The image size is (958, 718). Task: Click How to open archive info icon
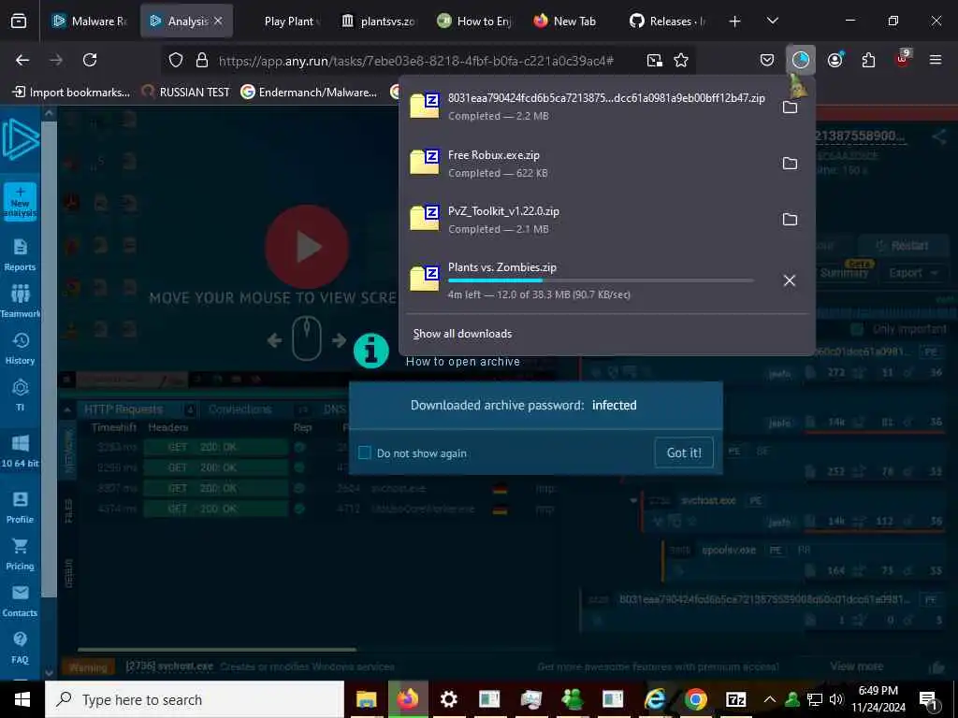[370, 352]
